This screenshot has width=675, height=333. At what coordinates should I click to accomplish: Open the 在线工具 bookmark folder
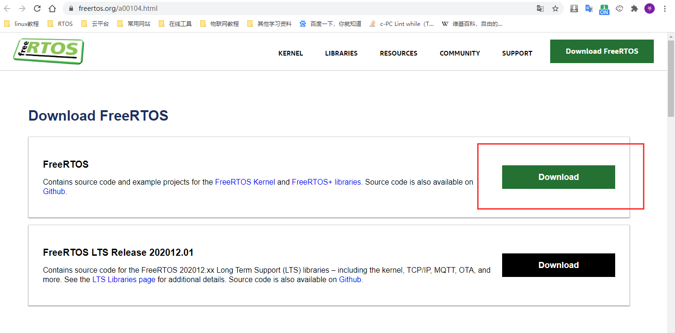point(175,24)
